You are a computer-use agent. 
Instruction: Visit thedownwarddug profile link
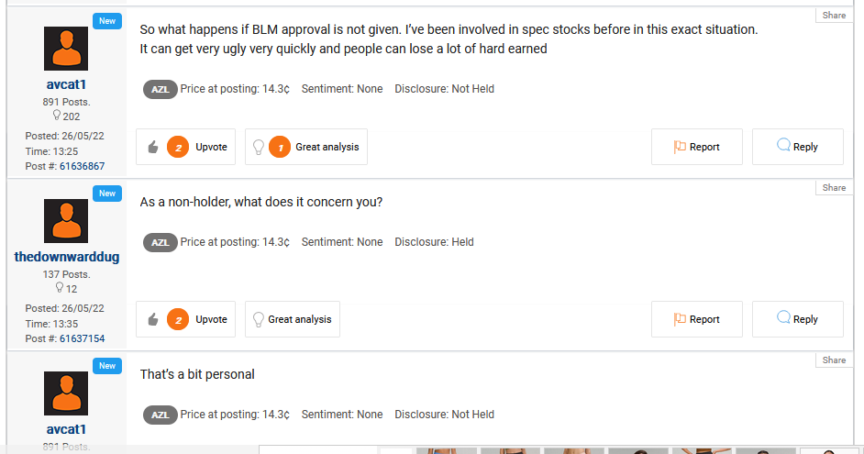[x=67, y=258]
